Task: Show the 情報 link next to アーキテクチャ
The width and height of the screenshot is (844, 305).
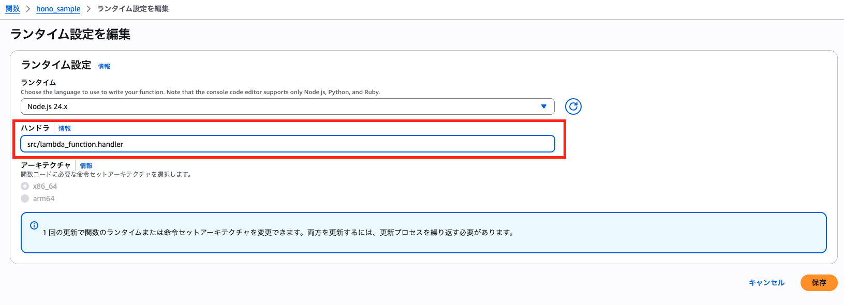Action: coord(86,165)
